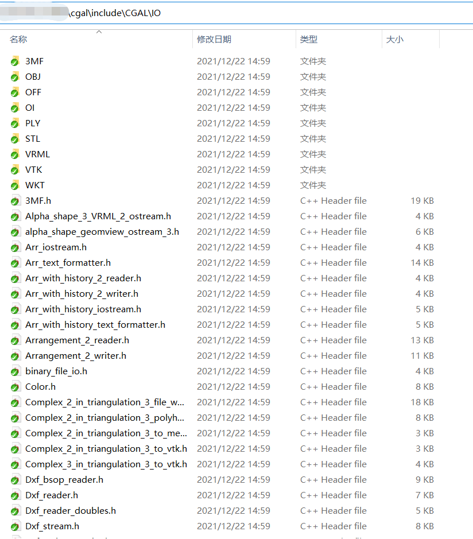Click the OI folder icon
473x539 pixels.
click(x=14, y=107)
